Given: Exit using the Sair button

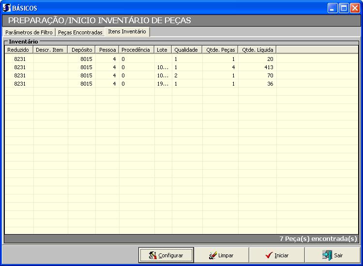Looking at the screenshot, I should pyautogui.click(x=333, y=255).
